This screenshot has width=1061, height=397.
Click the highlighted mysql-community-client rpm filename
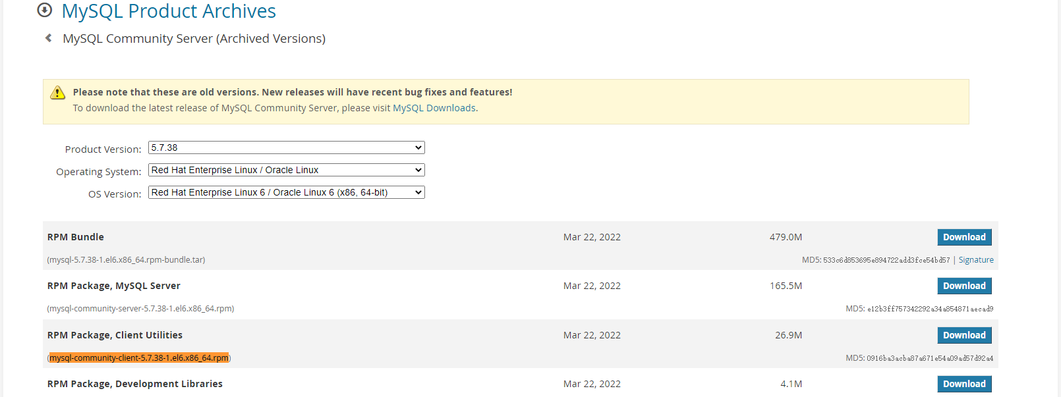point(139,358)
